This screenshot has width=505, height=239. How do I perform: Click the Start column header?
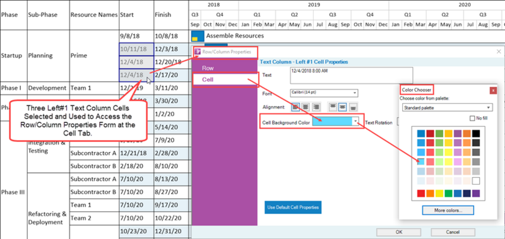point(136,15)
